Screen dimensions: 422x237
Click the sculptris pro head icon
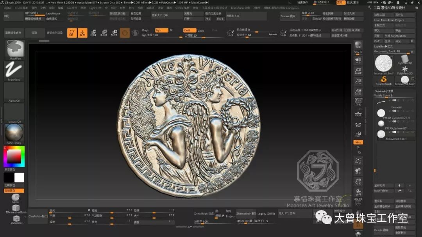point(135,33)
